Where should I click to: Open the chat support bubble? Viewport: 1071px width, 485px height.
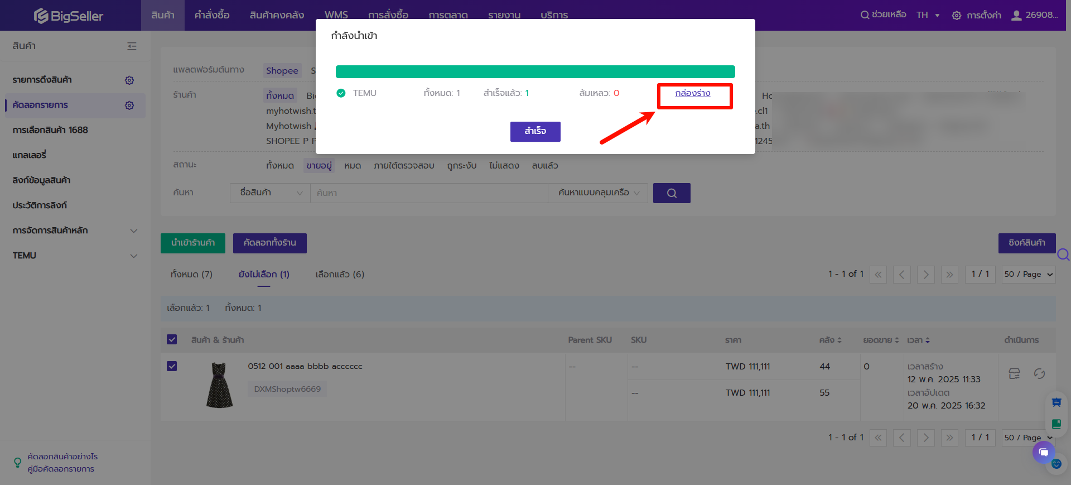pos(1044,452)
